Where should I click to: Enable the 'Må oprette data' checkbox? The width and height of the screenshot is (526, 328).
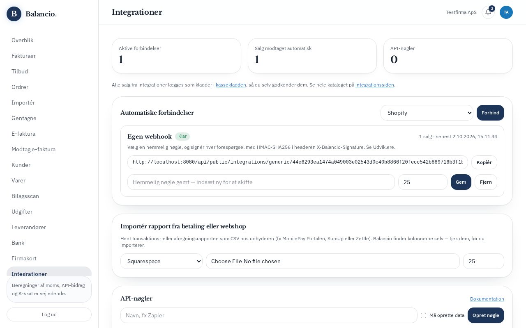423,315
